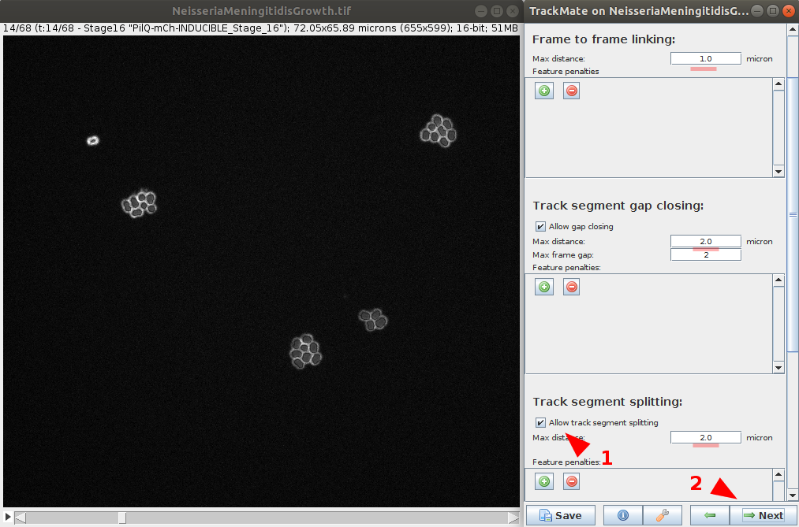The width and height of the screenshot is (799, 527).
Task: Go back with the green left arrow
Action: coord(710,515)
